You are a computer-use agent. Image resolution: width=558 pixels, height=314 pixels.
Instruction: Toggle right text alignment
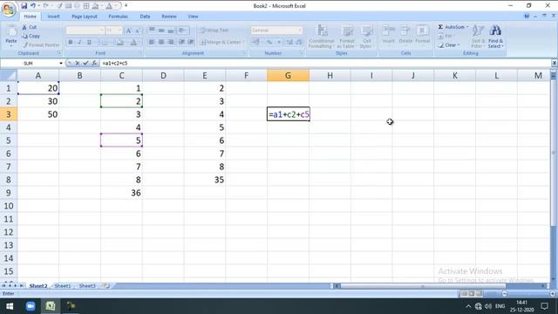click(x=171, y=43)
